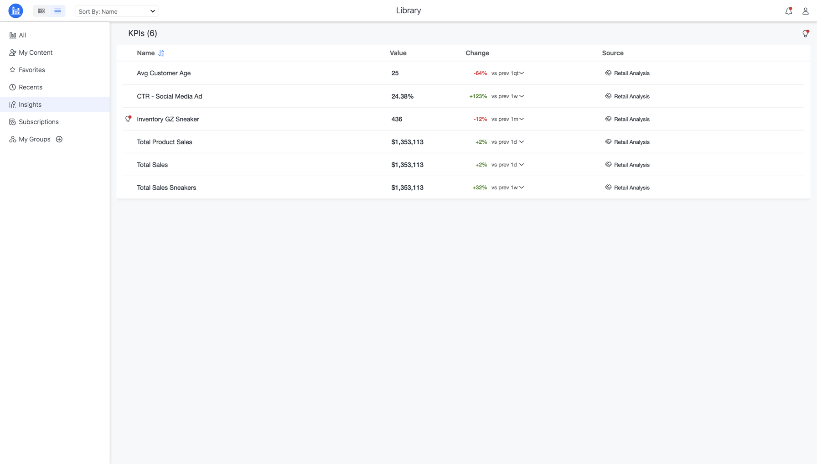Switch to list view layout
The image size is (817, 464).
[57, 11]
